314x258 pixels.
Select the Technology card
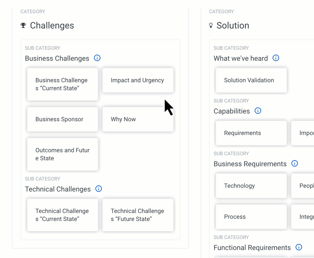point(251,186)
